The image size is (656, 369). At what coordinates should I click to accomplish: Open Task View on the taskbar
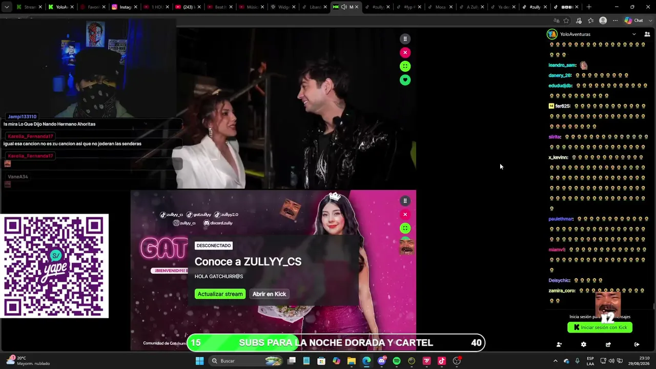click(x=292, y=361)
